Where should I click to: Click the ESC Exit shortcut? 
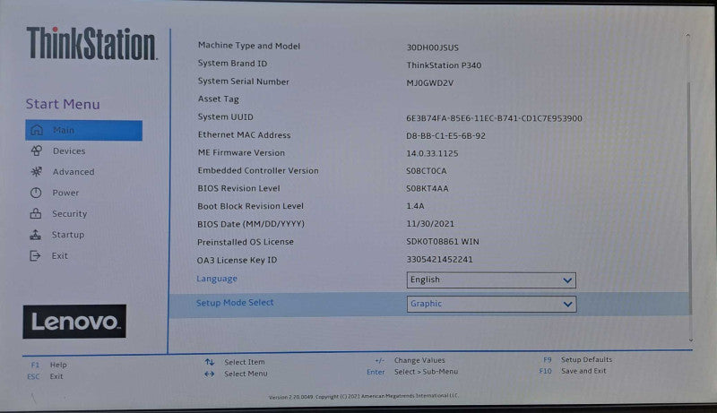45,376
